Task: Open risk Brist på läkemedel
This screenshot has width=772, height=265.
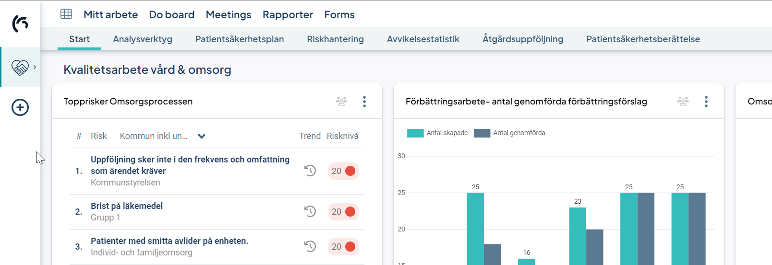Action: [127, 206]
